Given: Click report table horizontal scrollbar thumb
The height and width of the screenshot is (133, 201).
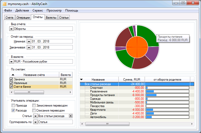Looking at the screenshot, I should 107,124.
